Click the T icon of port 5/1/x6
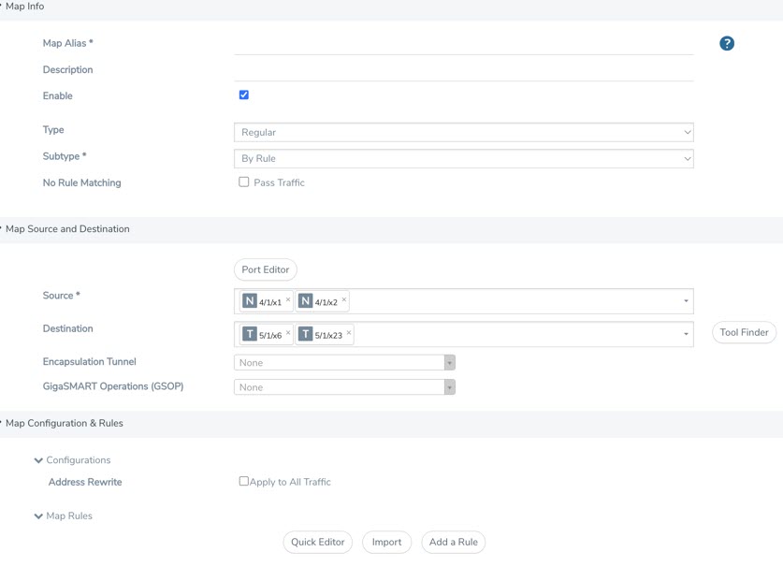 (250, 334)
